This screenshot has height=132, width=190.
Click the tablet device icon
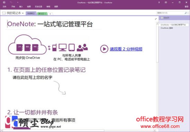pos(72,47)
